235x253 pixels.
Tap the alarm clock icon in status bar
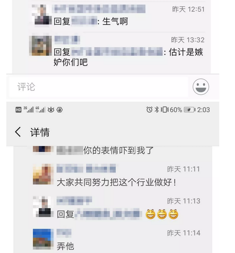(149, 110)
